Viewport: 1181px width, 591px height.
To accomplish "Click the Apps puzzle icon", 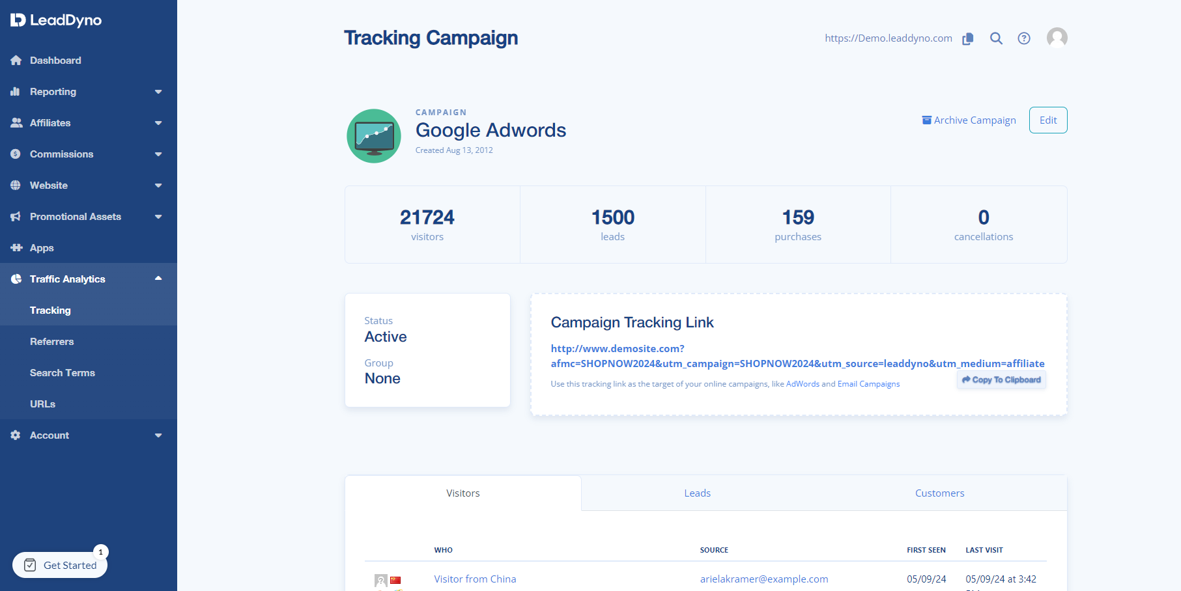I will tap(16, 248).
